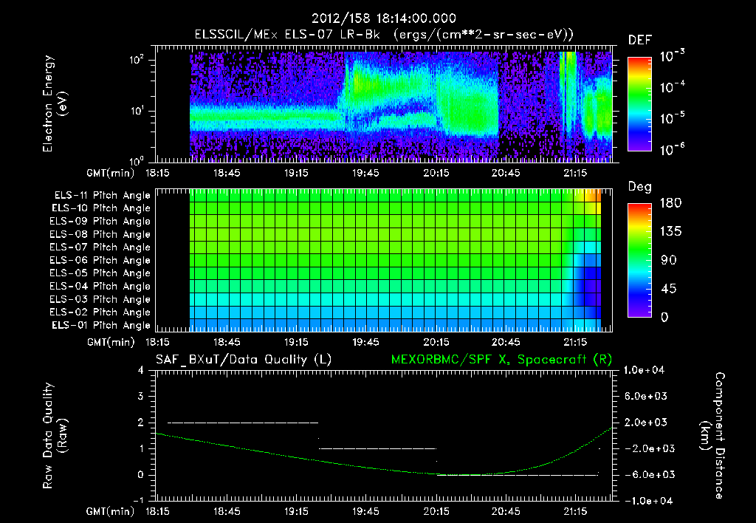Click the 10^-4 DEF scale label
The height and width of the screenshot is (523, 756).
672,87
